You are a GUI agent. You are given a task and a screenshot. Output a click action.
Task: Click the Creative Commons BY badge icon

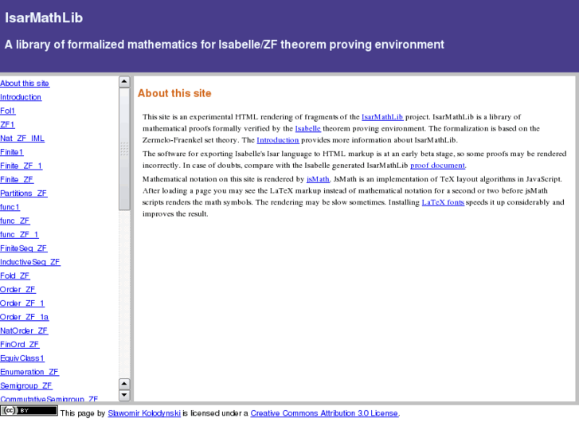tap(29, 410)
